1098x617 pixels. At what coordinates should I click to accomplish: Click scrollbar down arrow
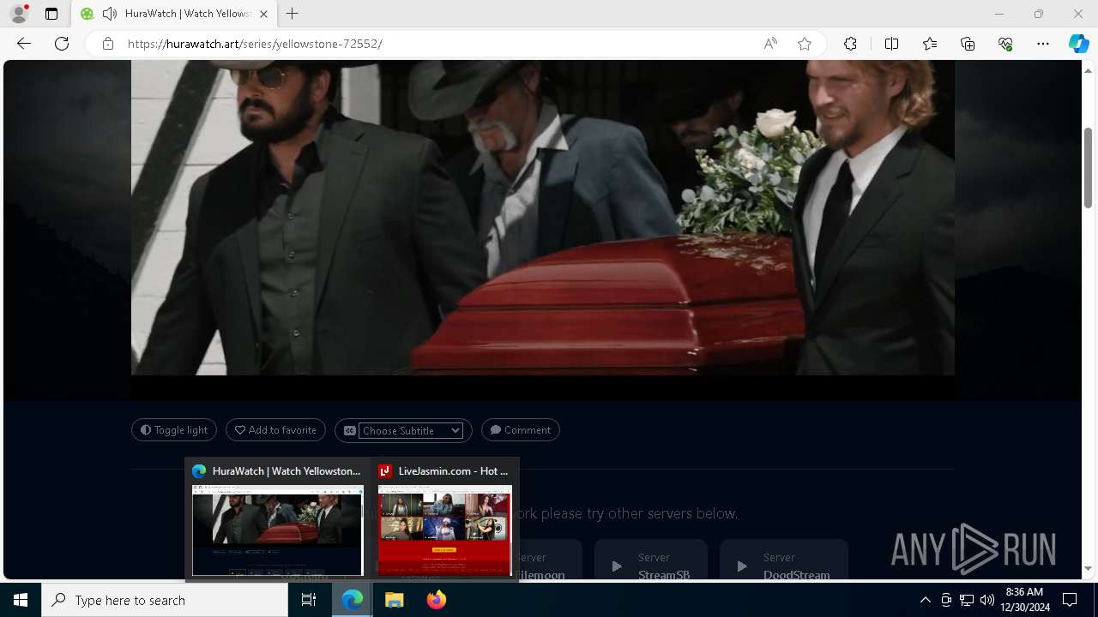point(1089,568)
